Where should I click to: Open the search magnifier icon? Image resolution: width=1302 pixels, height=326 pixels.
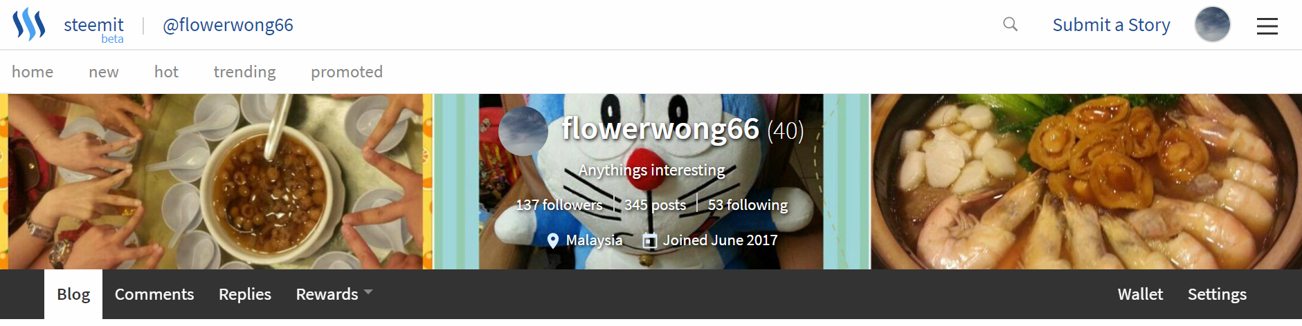coord(1011,25)
